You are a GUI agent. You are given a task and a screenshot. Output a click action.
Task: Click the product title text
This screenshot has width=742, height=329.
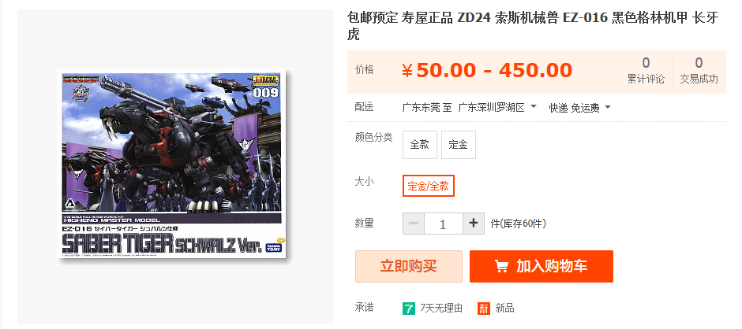[x=533, y=26]
